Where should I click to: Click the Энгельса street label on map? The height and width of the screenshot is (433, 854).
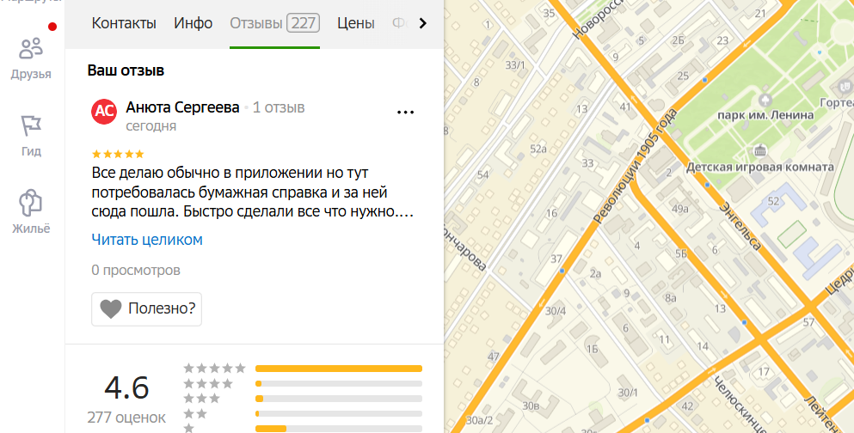point(740,226)
